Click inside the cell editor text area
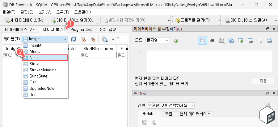Image resolution: width=278 pixels, height=127 pixels. pos(209,61)
